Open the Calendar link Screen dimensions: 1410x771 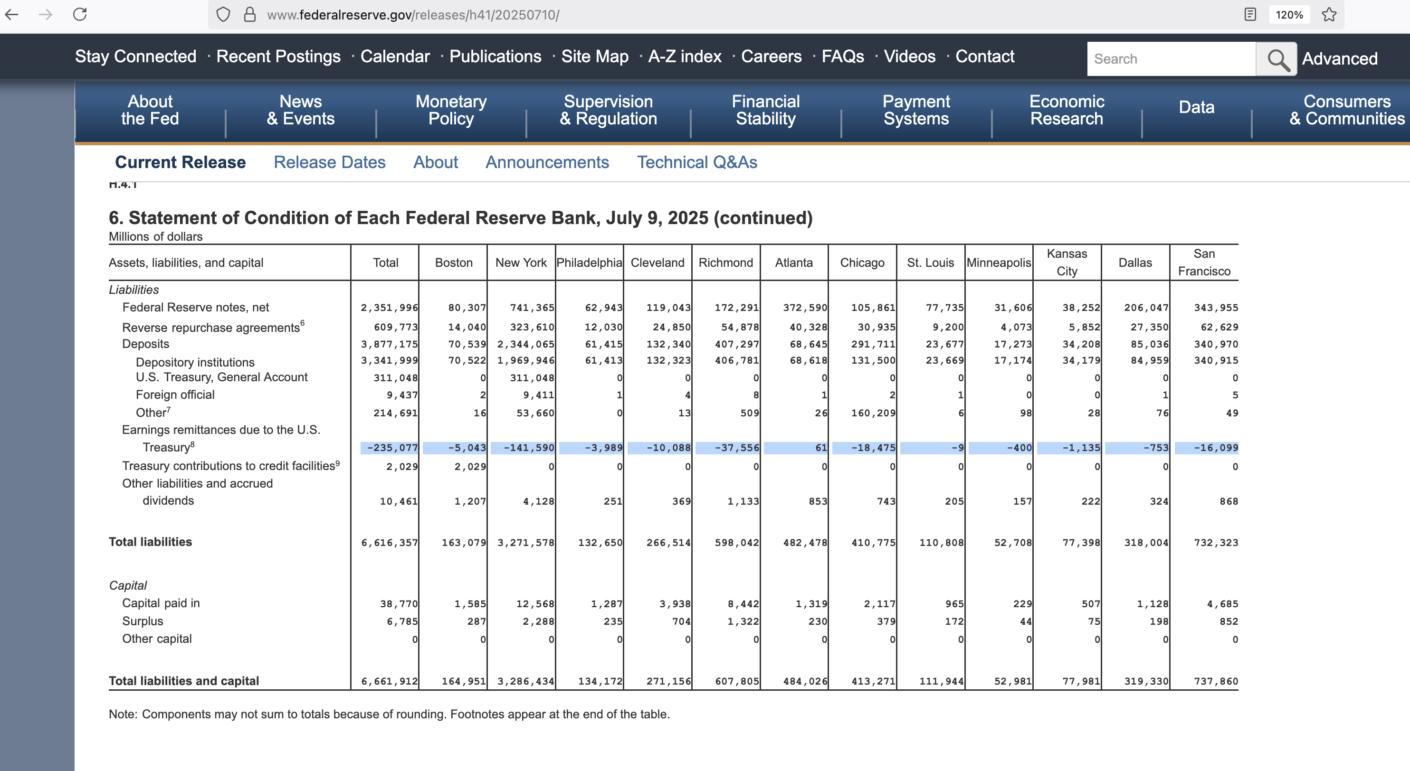(395, 56)
